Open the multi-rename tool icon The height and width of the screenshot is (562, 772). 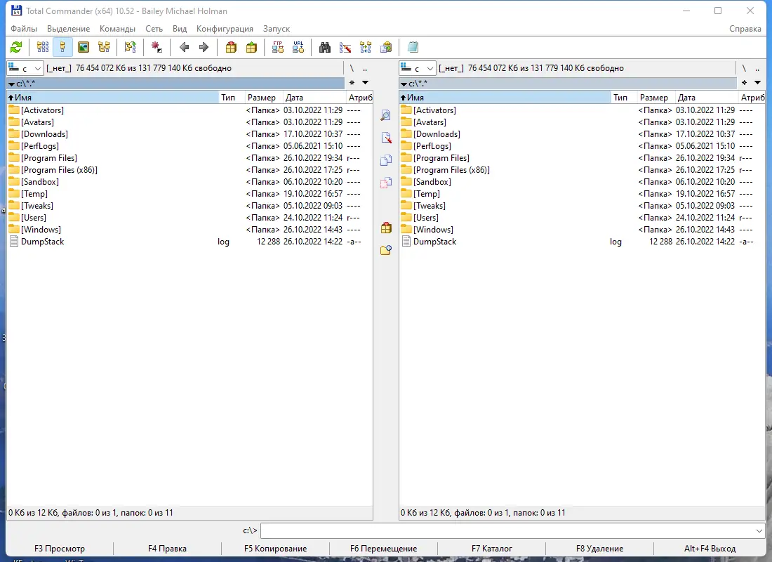[345, 47]
